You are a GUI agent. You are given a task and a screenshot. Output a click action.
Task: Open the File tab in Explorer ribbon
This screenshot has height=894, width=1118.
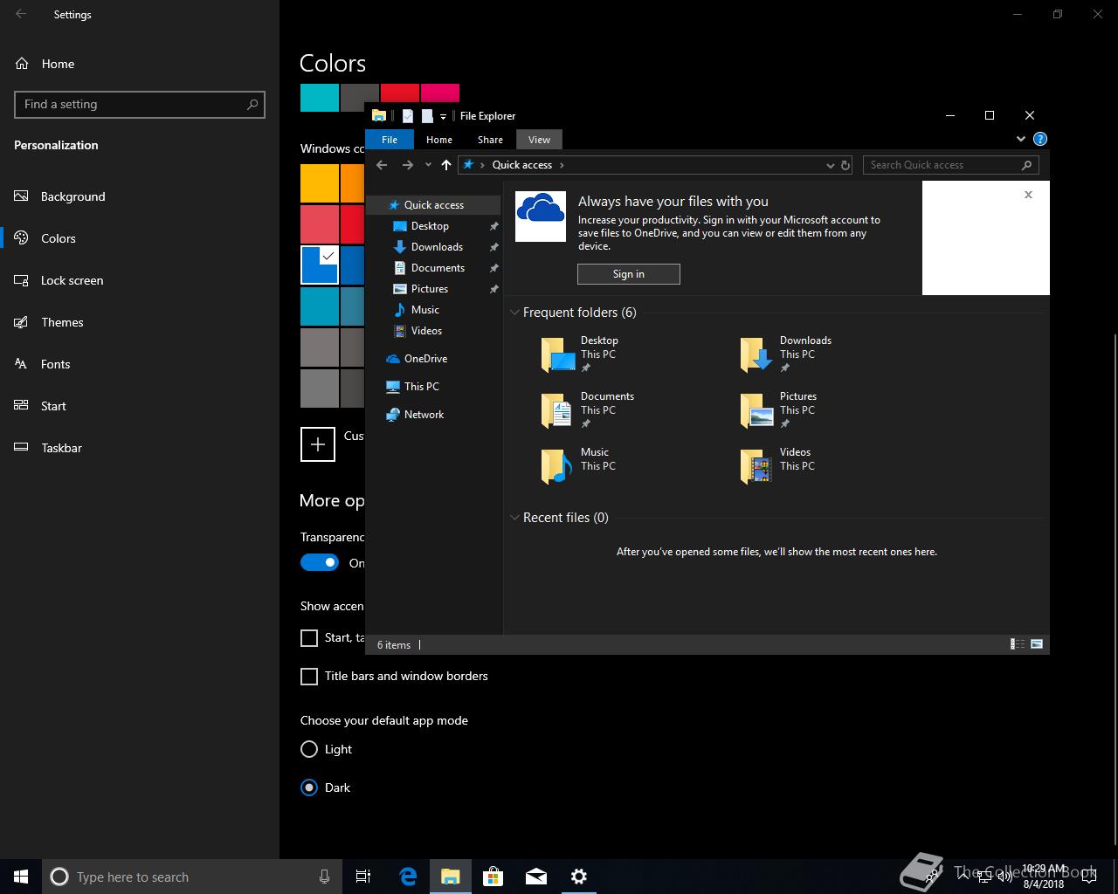390,140
